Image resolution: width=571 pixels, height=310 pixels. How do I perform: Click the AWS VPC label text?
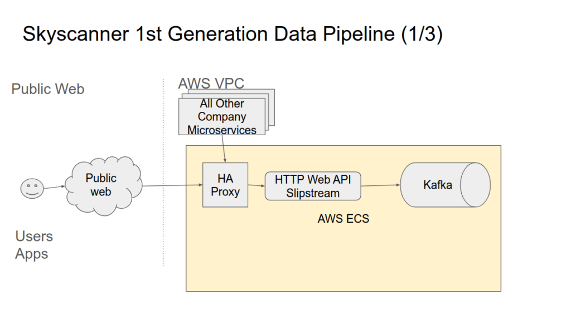point(211,84)
